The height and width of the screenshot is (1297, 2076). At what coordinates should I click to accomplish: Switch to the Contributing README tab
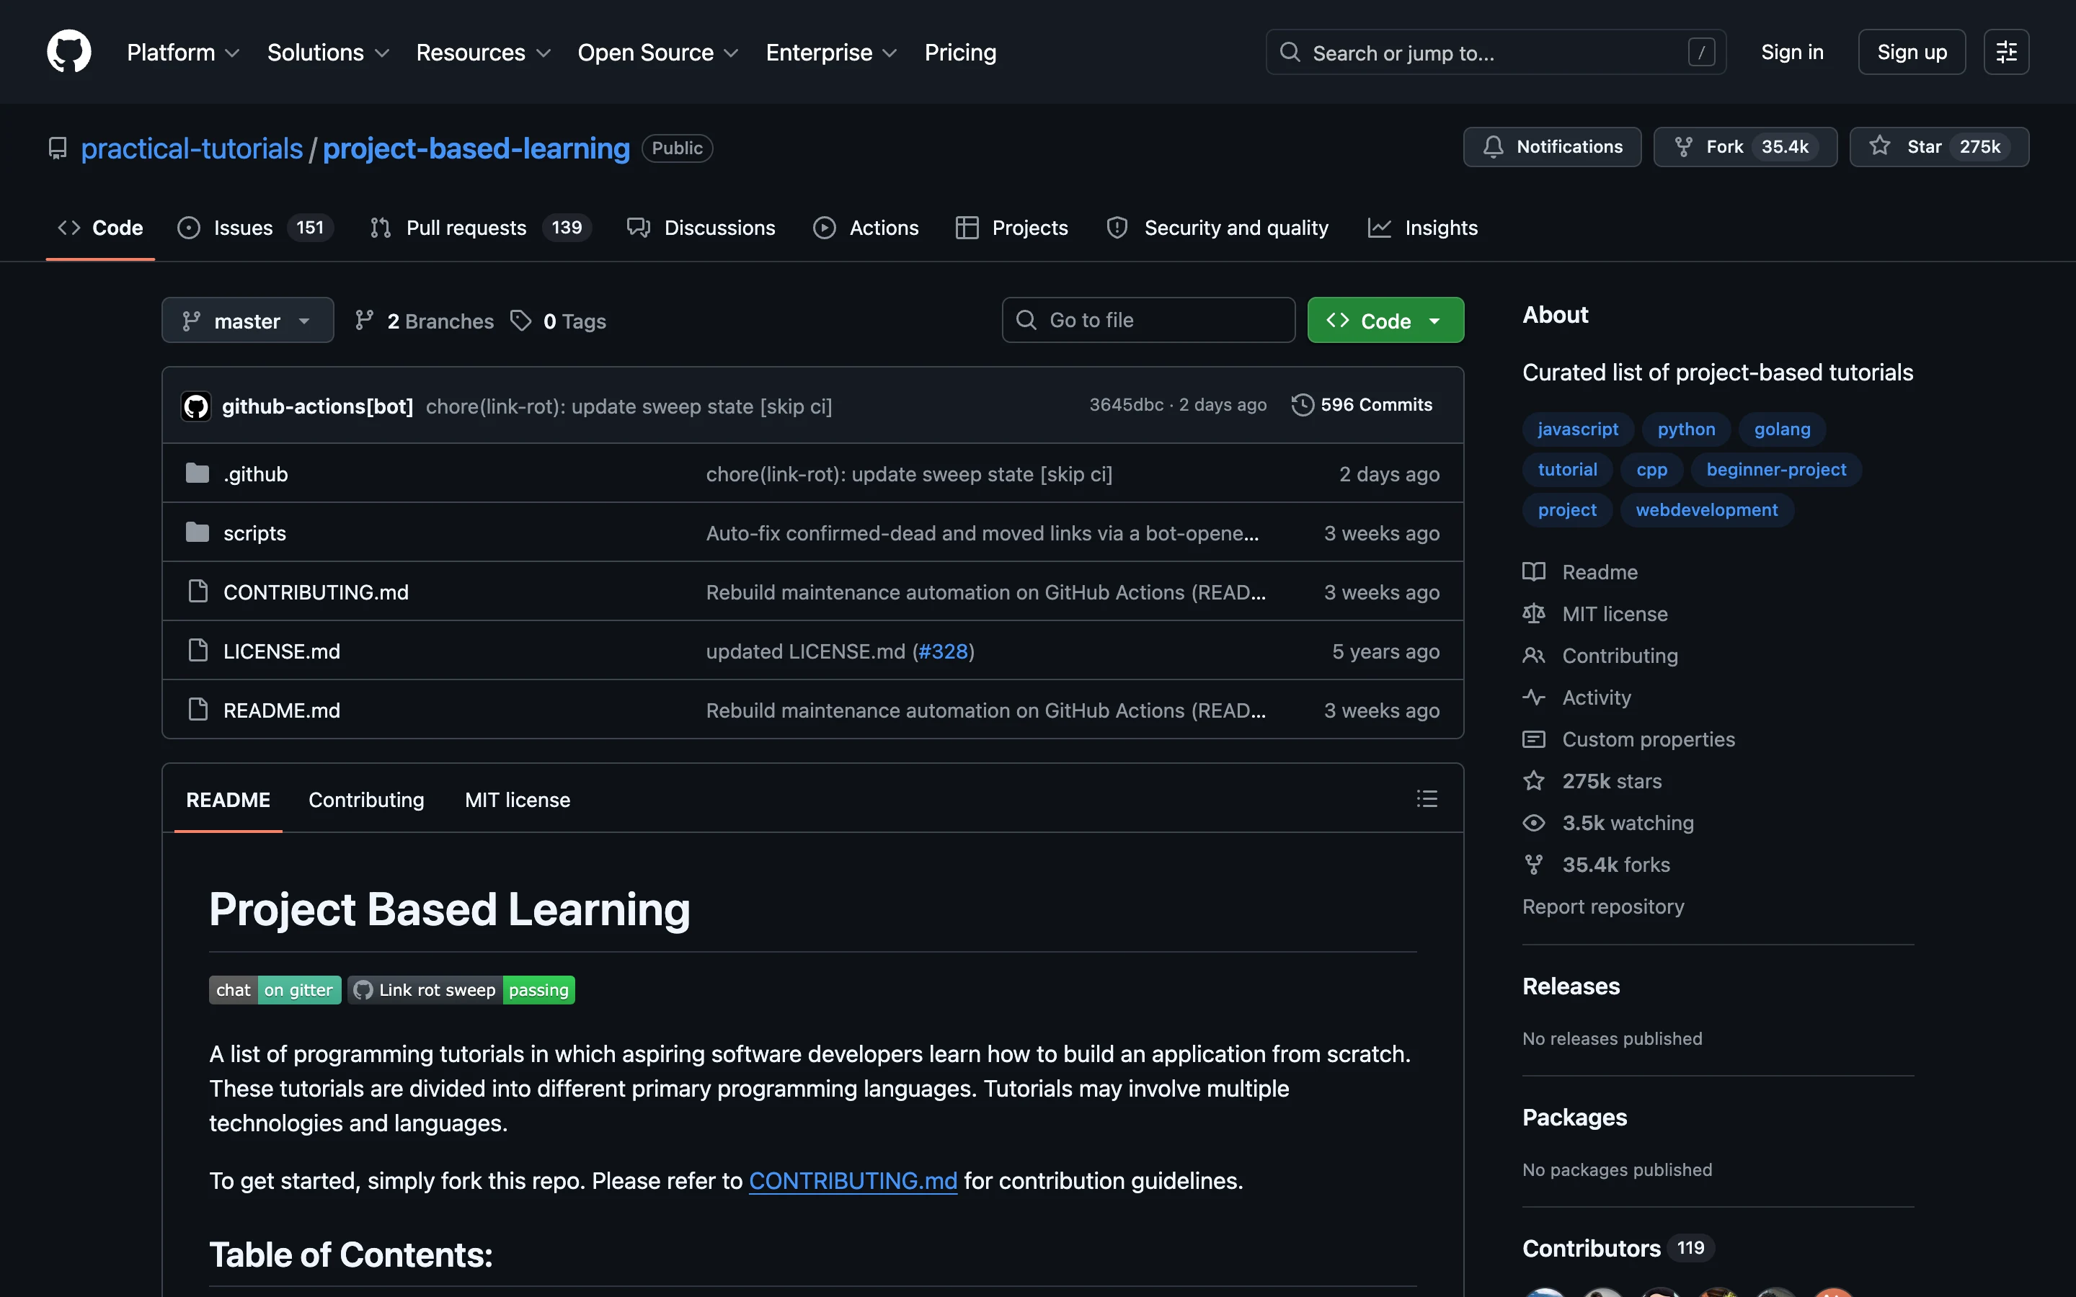[x=366, y=800]
